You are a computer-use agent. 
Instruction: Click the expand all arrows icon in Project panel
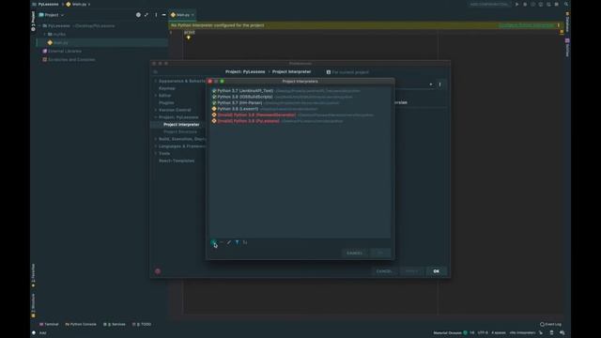pyautogui.click(x=146, y=15)
